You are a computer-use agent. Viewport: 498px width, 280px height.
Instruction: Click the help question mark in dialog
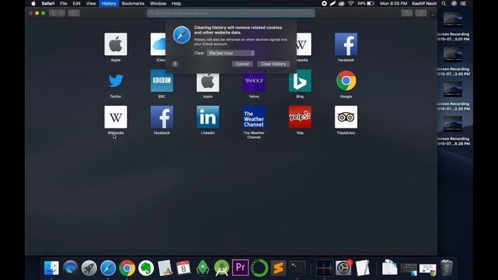point(175,64)
